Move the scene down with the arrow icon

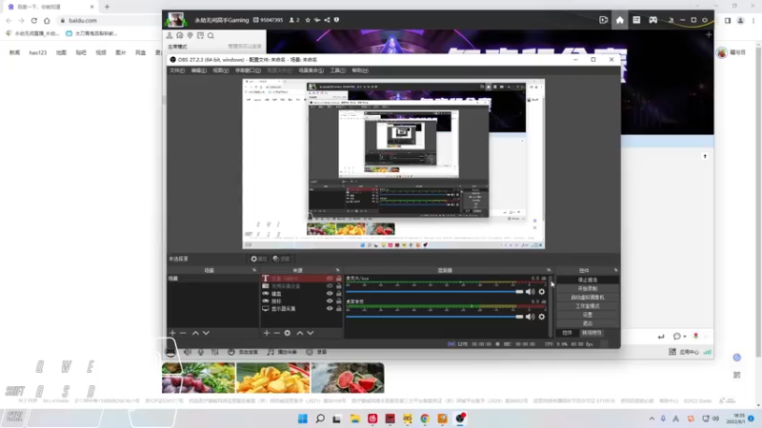point(206,333)
